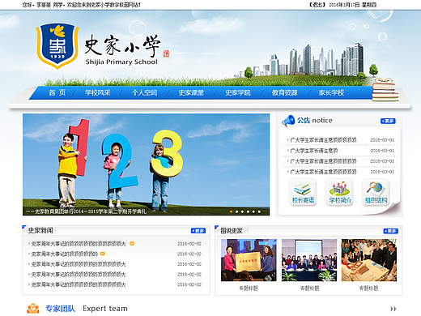The width and height of the screenshot is (421, 316).
Task: Open the 组织结构 magnifier icon
Action: [376, 193]
